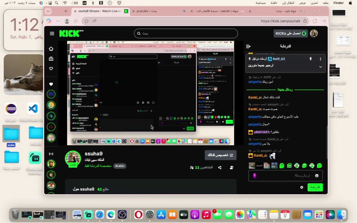Screen dimensions: 357x223
Task: Click the pink microphone icon in chat box
Action: coord(254,175)
